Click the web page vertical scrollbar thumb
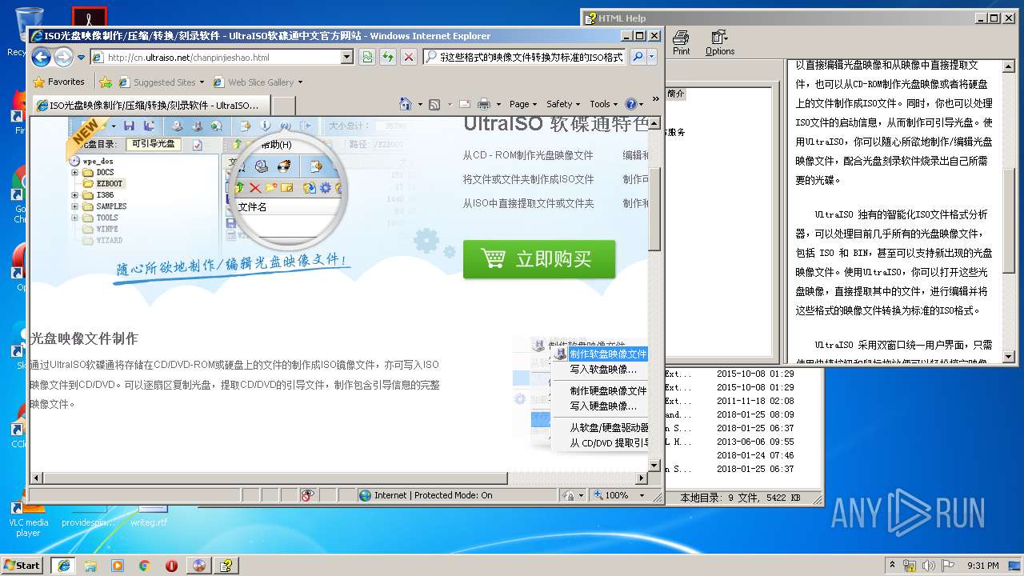The height and width of the screenshot is (576, 1024). click(x=654, y=209)
